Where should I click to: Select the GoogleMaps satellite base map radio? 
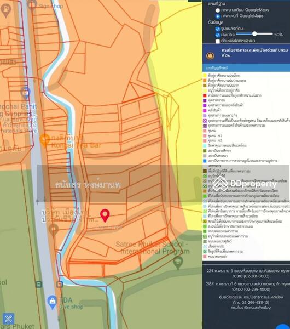(x=218, y=10)
